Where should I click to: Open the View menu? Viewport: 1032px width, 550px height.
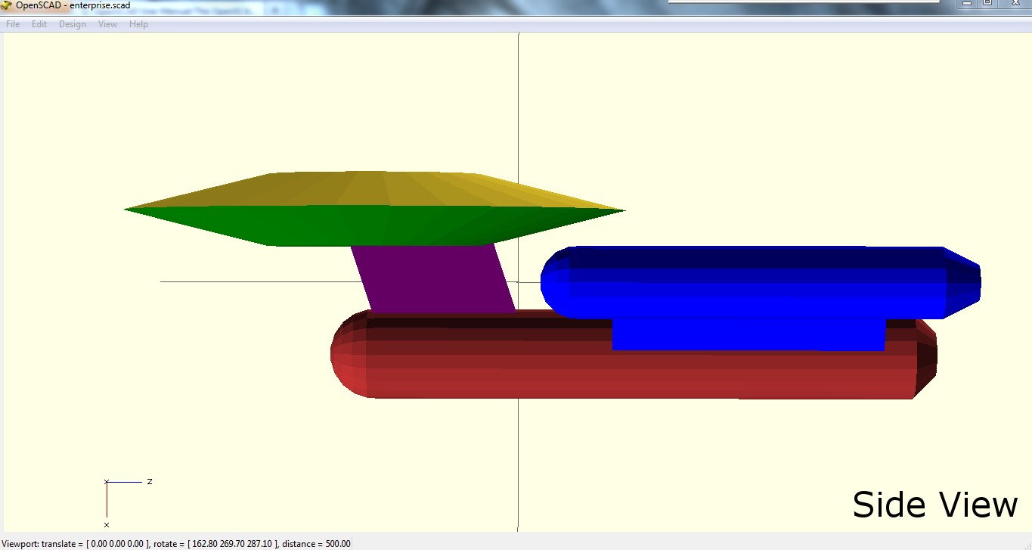pos(107,23)
